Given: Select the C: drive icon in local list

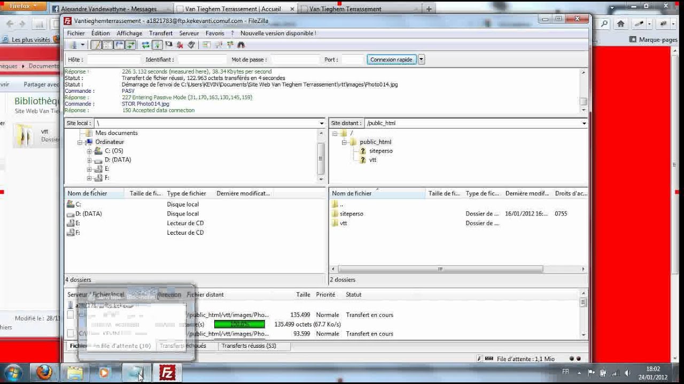Looking at the screenshot, I should 71,204.
